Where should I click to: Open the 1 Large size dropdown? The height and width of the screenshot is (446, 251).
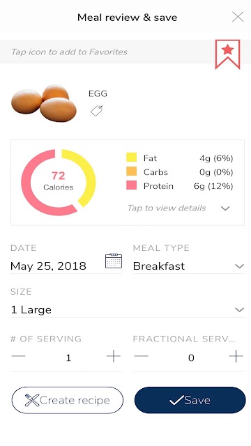[x=128, y=309]
